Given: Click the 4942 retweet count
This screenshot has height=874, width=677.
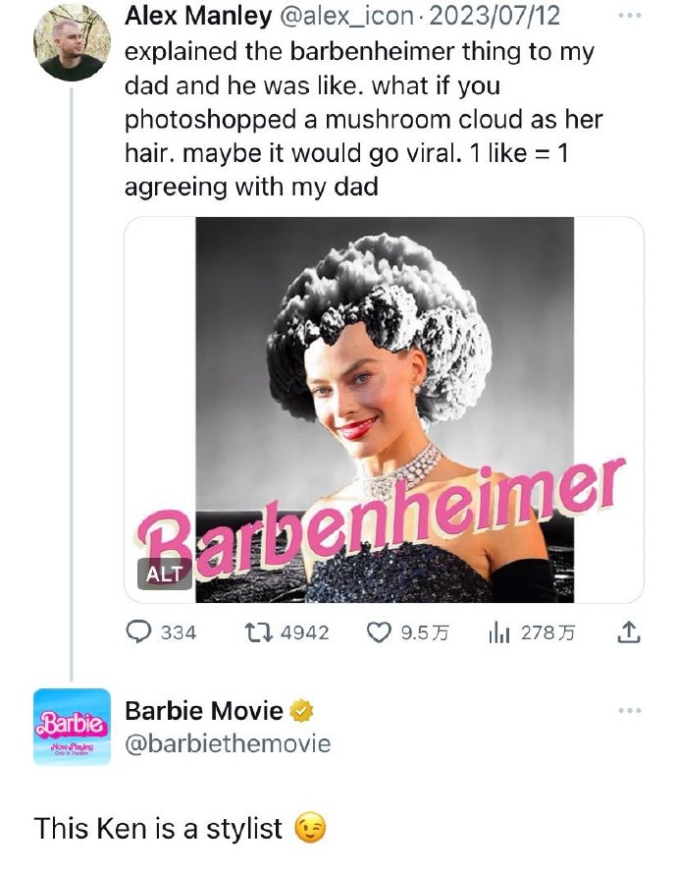Looking at the screenshot, I should click(x=304, y=632).
